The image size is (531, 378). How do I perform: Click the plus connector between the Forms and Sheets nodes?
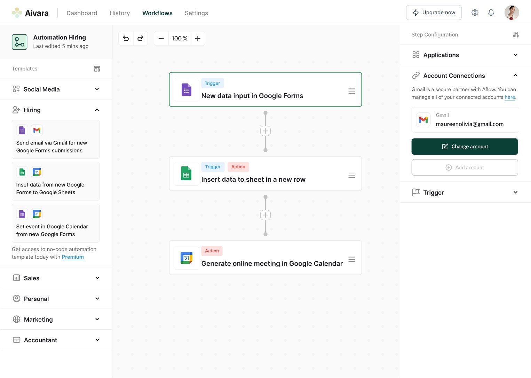[x=265, y=131]
